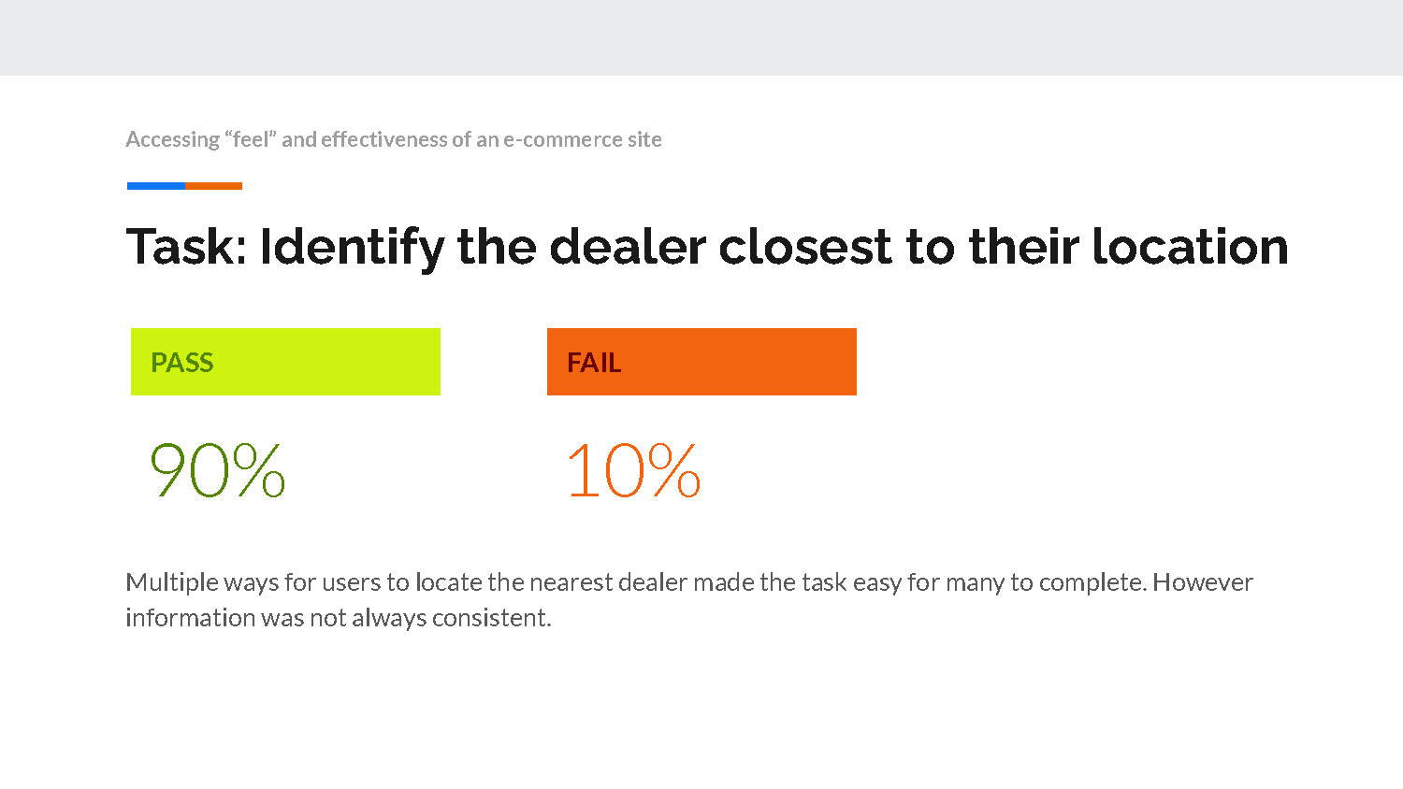Click the orange FAIL box
Viewport: 1403px width, 789px height.
coord(701,362)
